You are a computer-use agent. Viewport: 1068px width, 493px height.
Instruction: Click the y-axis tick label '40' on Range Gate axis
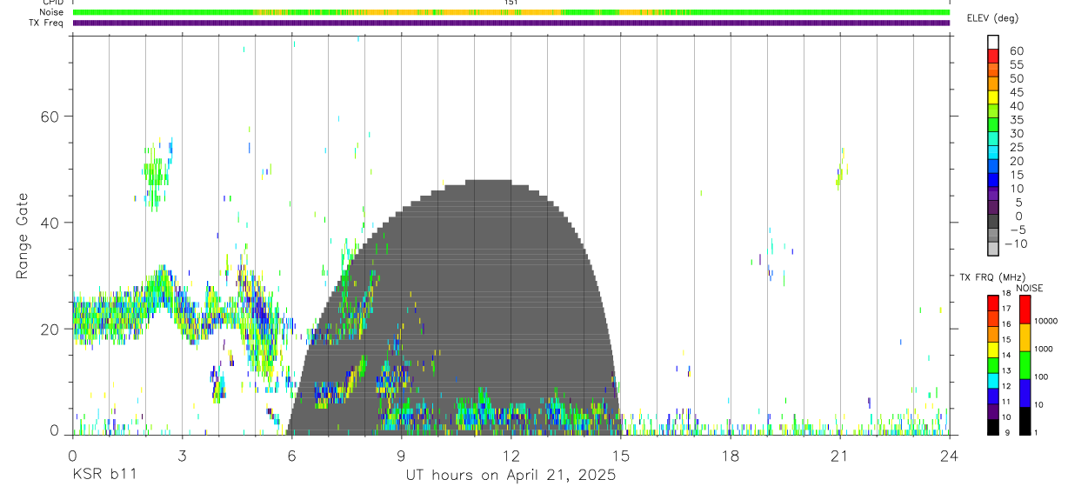(x=50, y=223)
